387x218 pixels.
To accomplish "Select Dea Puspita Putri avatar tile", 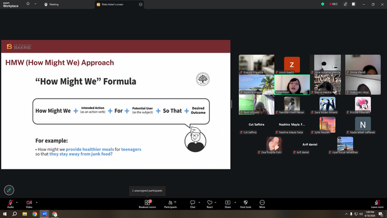I will (x=274, y=145).
